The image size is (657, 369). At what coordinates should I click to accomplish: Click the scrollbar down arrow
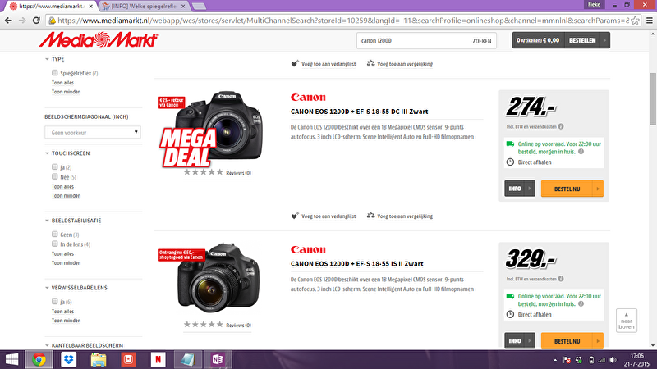(x=652, y=345)
